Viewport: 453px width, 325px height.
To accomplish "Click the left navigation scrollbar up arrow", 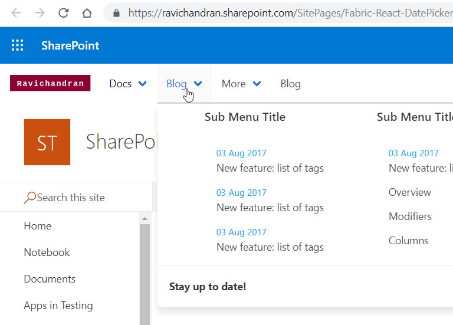I will point(145,219).
